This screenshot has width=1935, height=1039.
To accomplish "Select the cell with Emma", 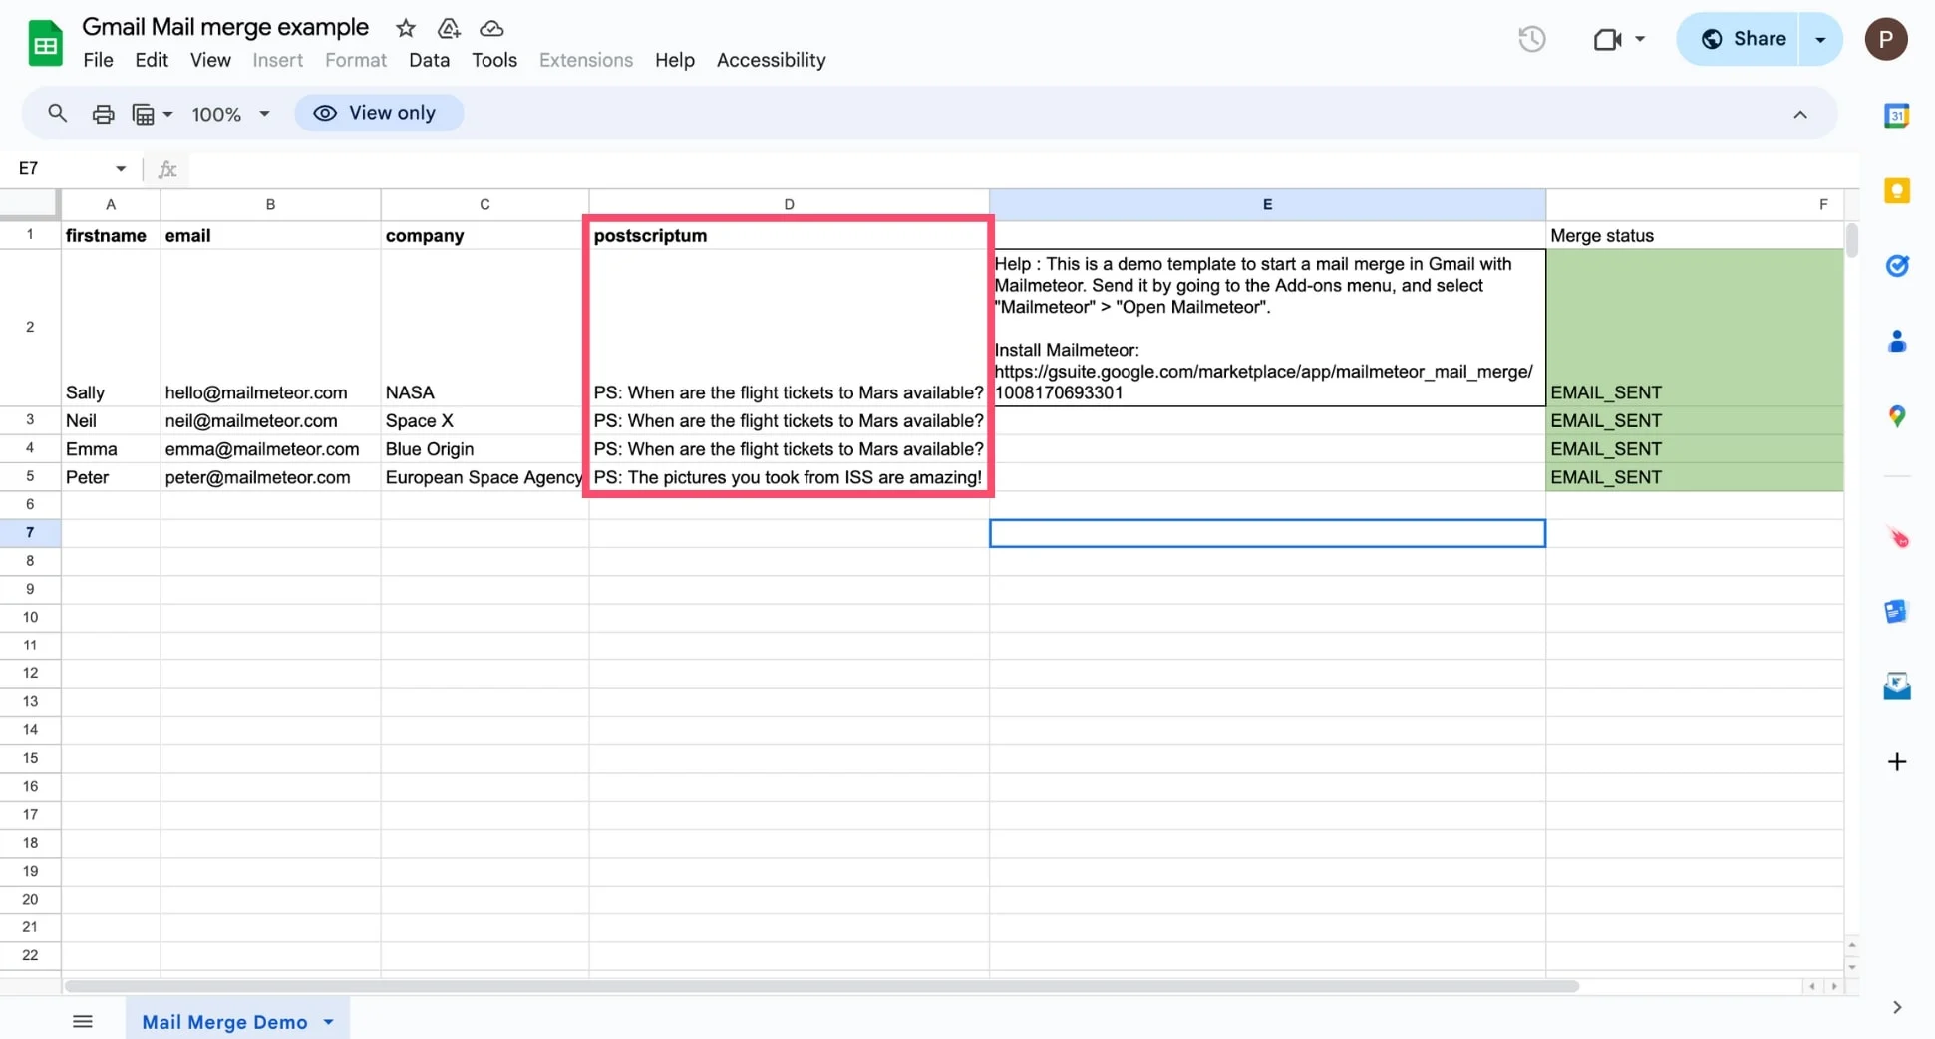I will click(x=111, y=449).
